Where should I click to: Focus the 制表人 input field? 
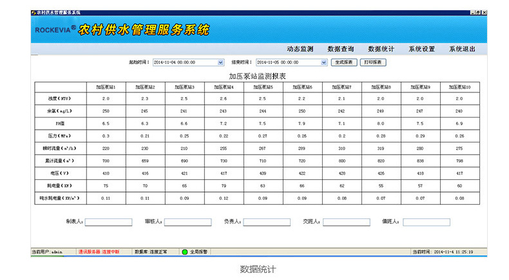(108, 222)
